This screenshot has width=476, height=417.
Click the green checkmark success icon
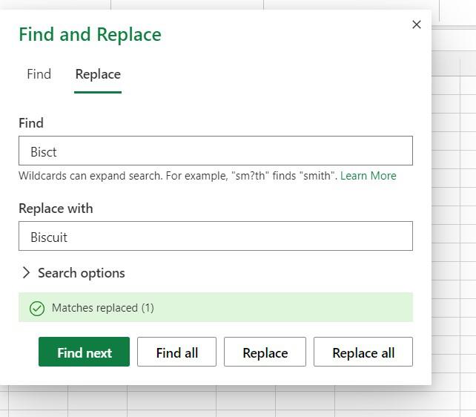[x=37, y=308]
